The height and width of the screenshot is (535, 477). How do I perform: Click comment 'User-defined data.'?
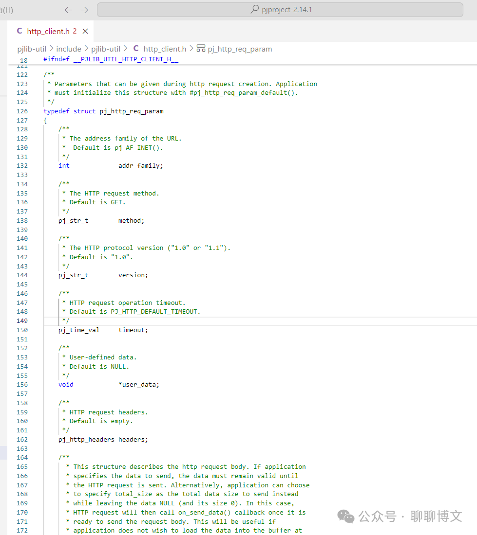pos(103,357)
